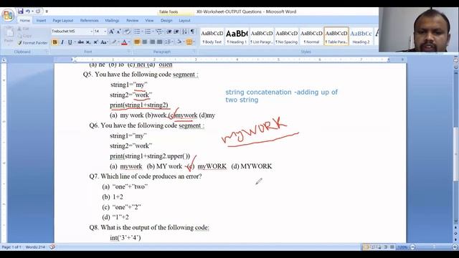Viewport: 459px width, 258px height.
Task: Apply the Body Text style
Action: (212, 37)
